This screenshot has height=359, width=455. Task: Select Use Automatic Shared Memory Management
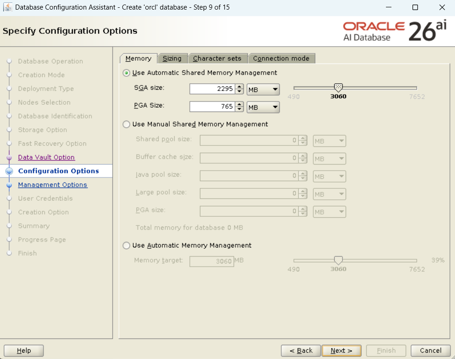(127, 73)
